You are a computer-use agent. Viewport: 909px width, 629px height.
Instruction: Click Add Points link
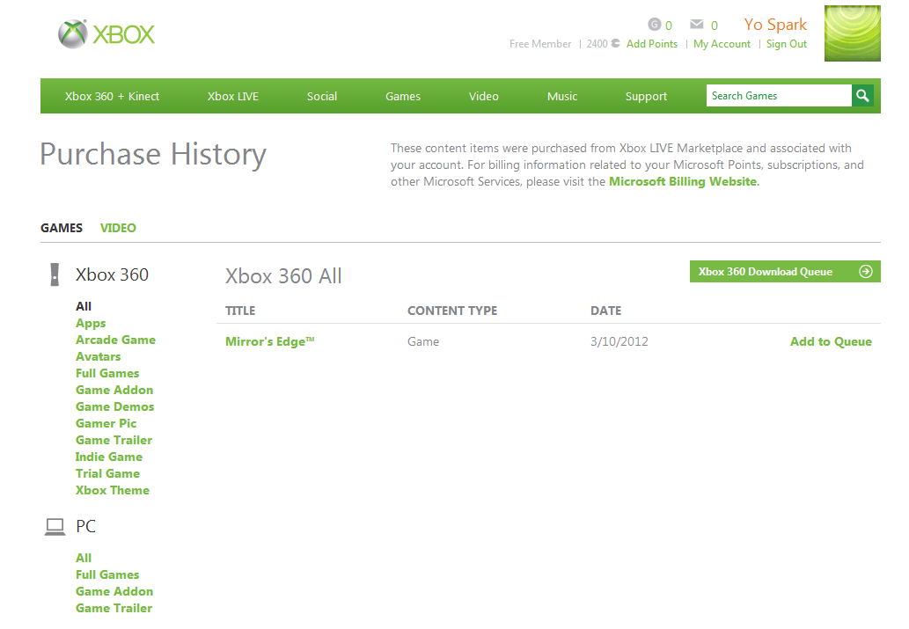click(651, 44)
